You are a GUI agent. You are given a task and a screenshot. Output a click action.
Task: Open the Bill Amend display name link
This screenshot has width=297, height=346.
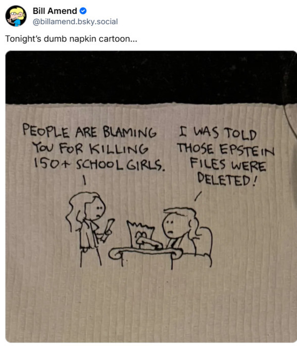tap(55, 11)
